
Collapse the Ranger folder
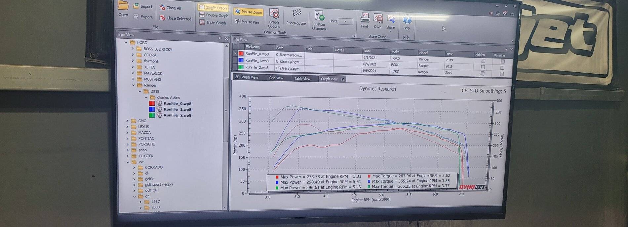click(x=134, y=85)
